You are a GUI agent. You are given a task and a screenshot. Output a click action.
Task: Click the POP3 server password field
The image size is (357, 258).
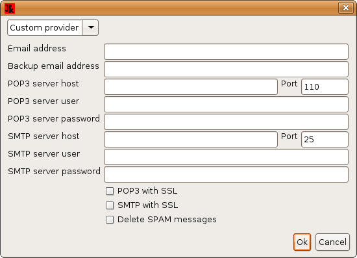[226, 122]
